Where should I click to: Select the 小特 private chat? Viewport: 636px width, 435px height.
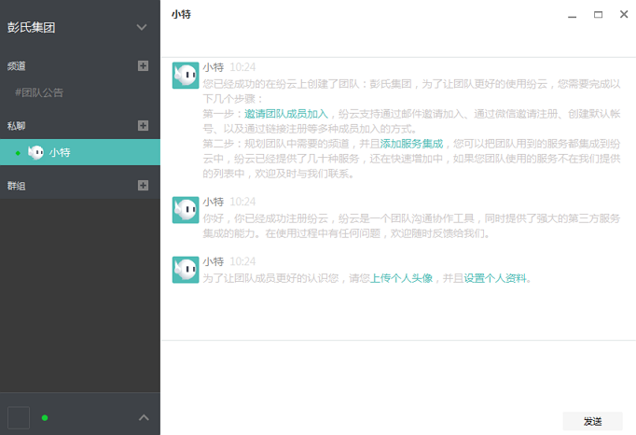[x=80, y=152]
